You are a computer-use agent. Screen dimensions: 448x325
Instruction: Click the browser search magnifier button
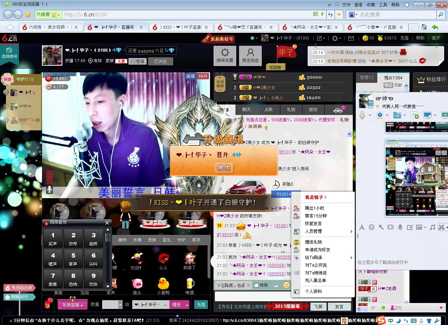(x=441, y=14)
